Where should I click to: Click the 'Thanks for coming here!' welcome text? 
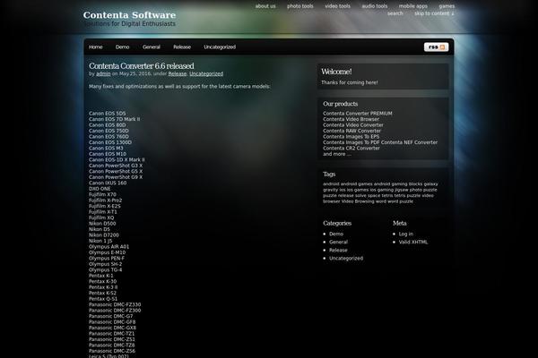coord(350,82)
